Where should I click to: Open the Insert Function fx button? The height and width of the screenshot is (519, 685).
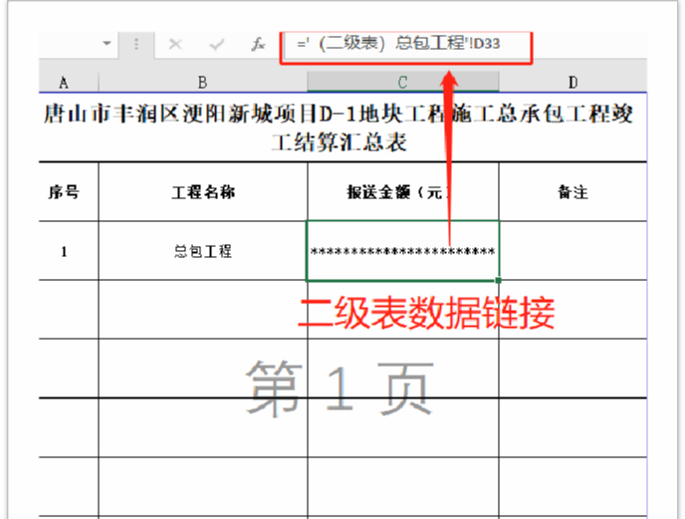(x=258, y=44)
